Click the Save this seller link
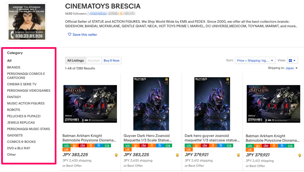Screen dimensions: 304x172 point(85,35)
